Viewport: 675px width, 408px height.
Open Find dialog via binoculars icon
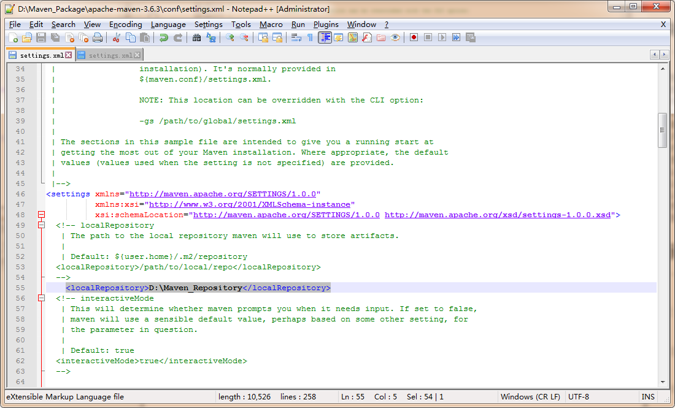tap(197, 38)
